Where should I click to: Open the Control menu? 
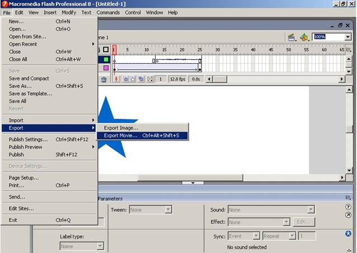click(x=133, y=12)
